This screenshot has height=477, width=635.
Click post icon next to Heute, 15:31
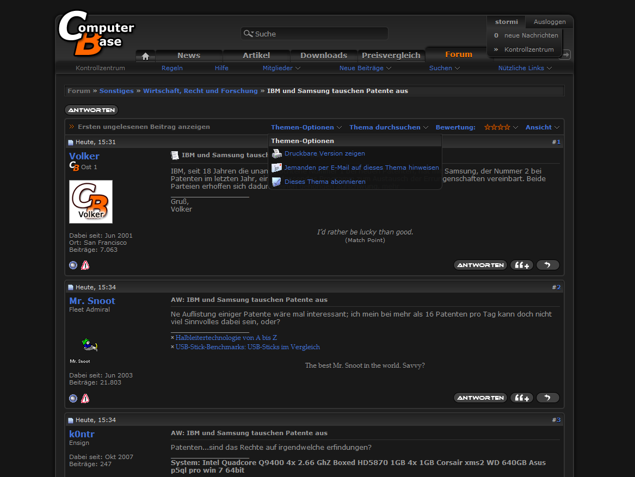click(71, 143)
